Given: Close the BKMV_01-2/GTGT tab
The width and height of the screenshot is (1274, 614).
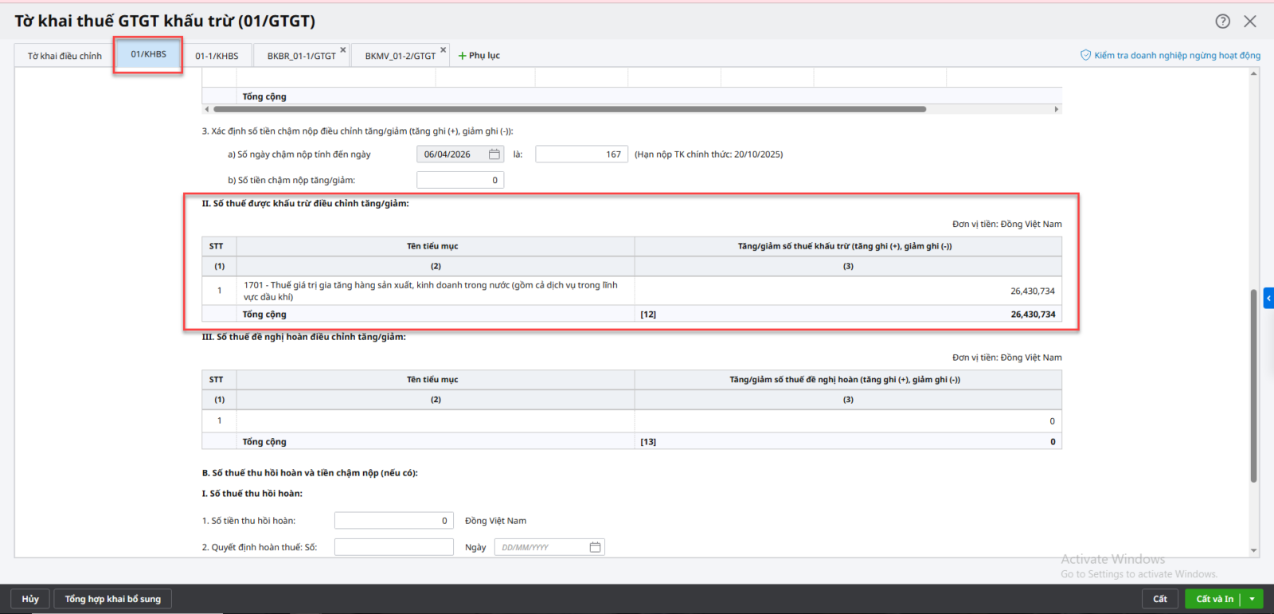Looking at the screenshot, I should pos(444,50).
